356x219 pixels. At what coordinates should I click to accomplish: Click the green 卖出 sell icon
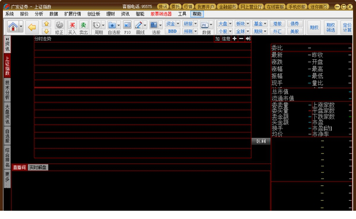(84, 27)
